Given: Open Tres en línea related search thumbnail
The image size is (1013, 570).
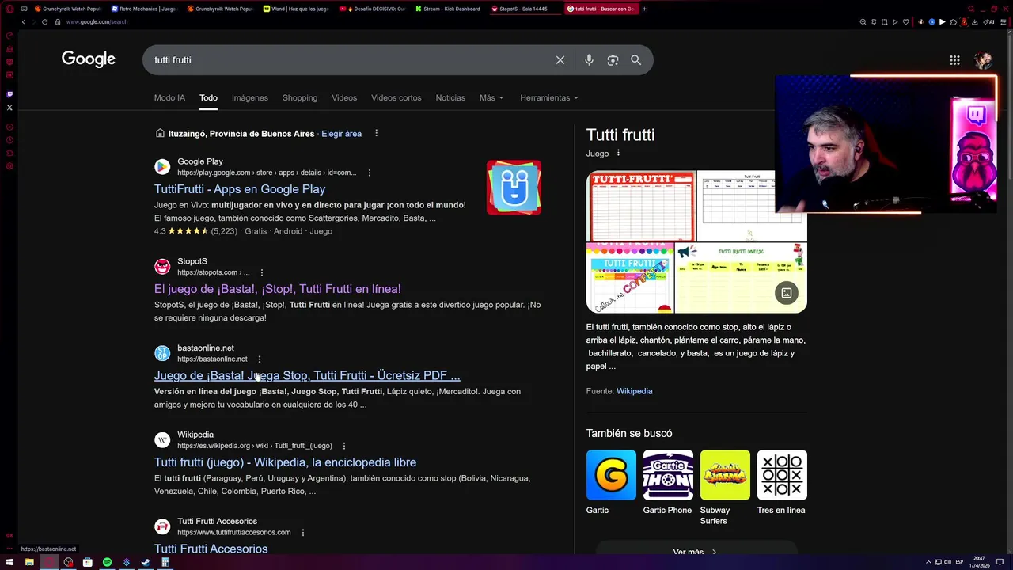Looking at the screenshot, I should [782, 475].
